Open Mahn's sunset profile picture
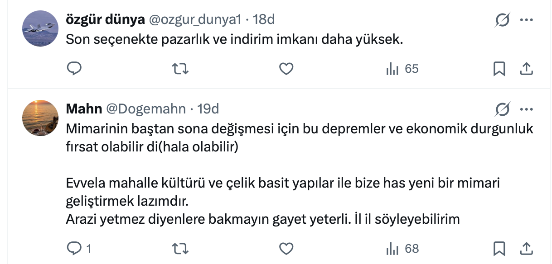 [x=40, y=118]
